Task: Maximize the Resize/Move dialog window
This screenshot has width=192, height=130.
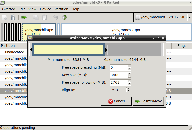Action: click(x=158, y=38)
